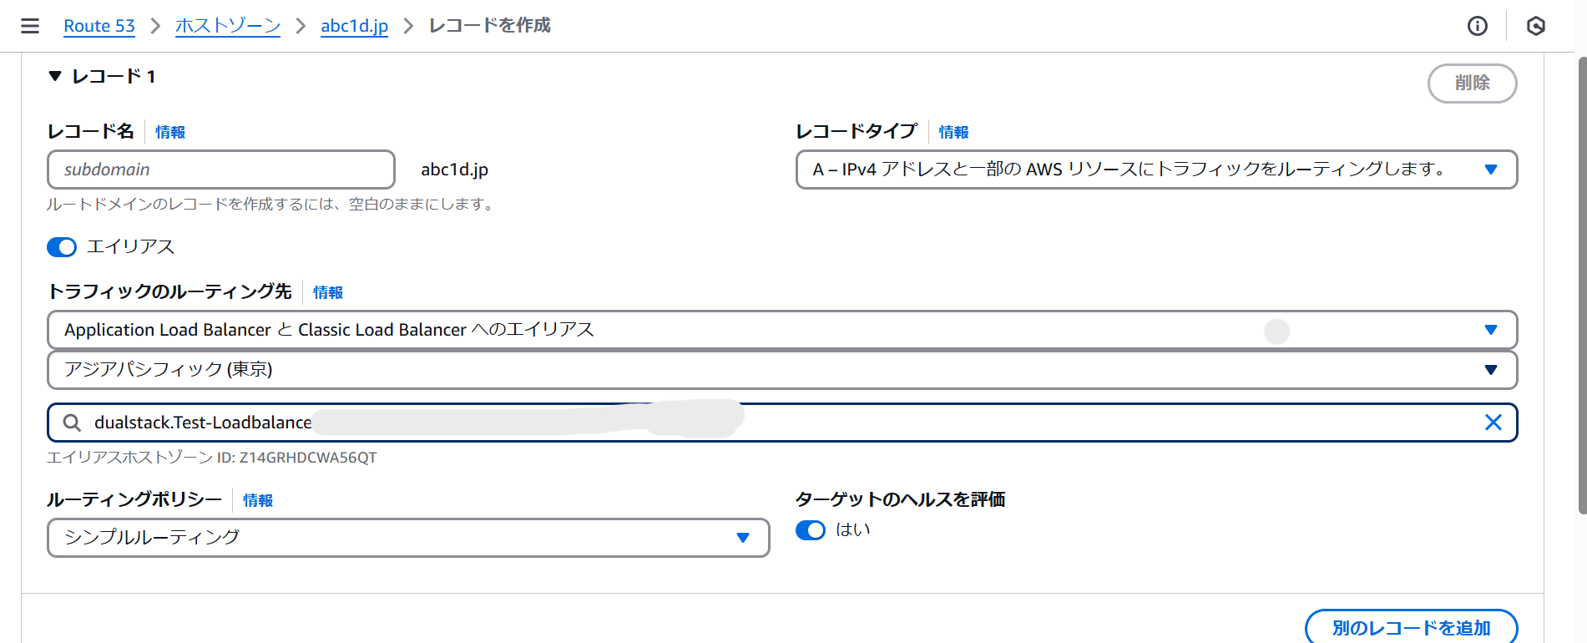Focus the subdomain record name field
Viewport: 1587px width, 643px height.
click(221, 170)
